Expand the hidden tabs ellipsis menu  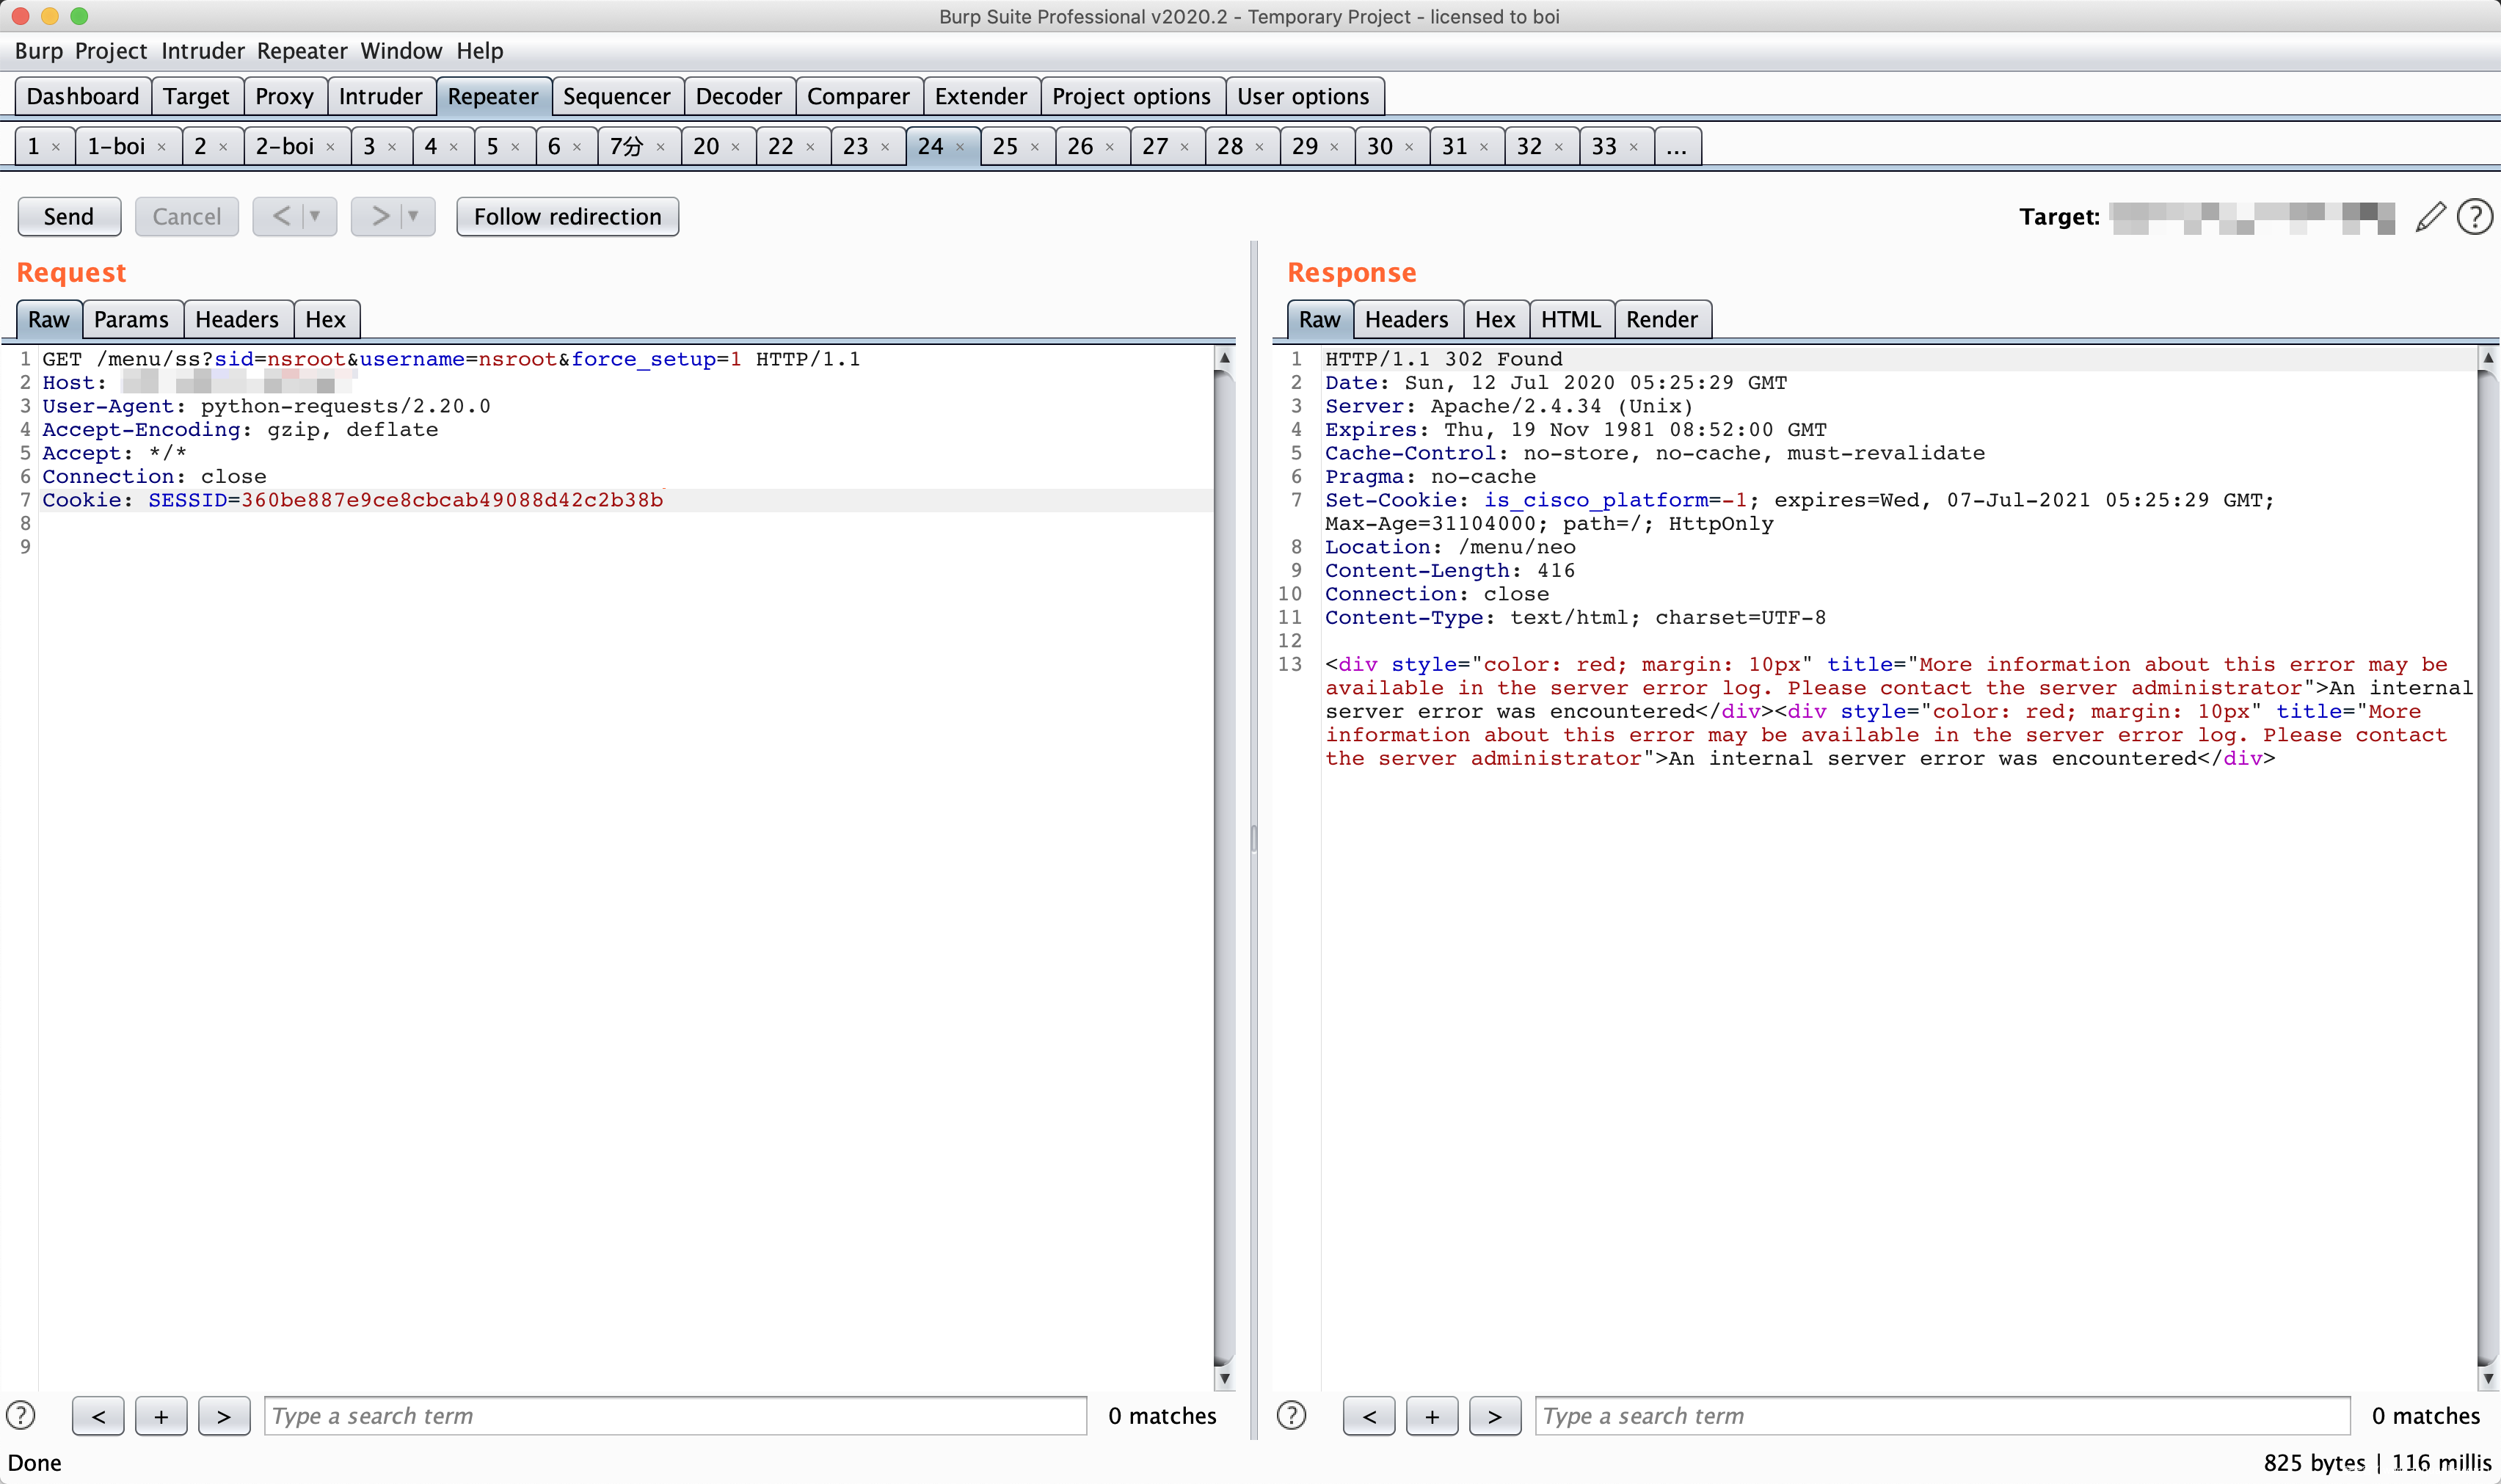click(1676, 147)
